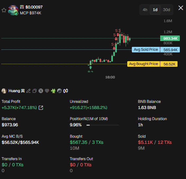The width and height of the screenshot is (186, 179).
Task: Open the wallet's X profile
Action: tap(41, 91)
